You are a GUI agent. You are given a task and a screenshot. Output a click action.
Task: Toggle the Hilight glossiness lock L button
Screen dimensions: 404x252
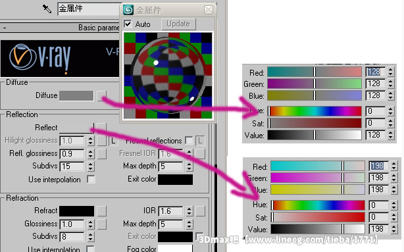[x=113, y=141]
